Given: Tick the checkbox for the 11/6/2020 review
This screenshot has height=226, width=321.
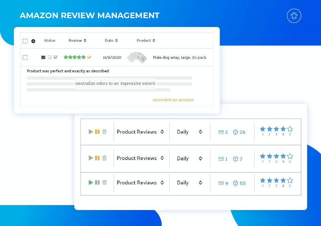Looking at the screenshot, I should 25,58.
